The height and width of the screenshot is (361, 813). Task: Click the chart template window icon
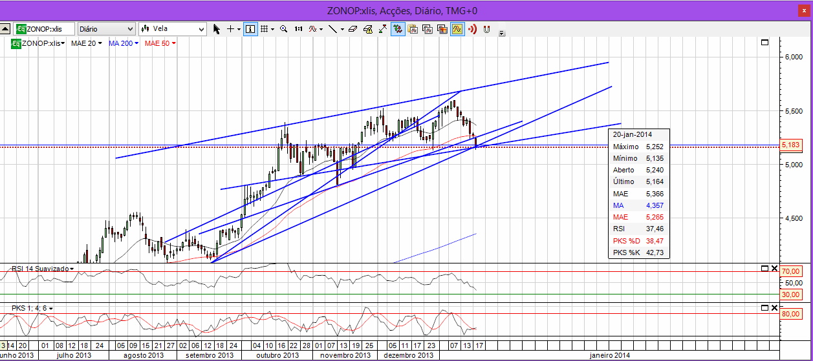(428, 29)
